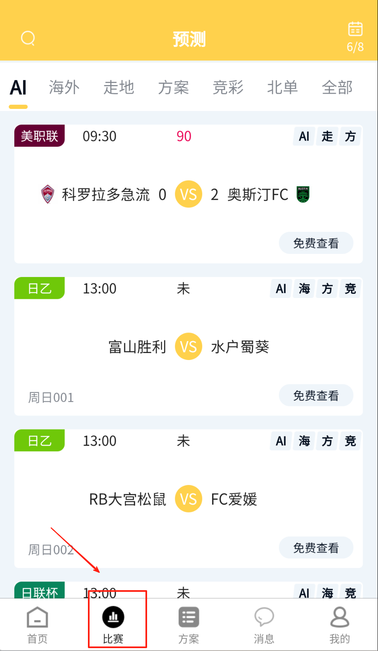378x651 pixels.
Task: Click the 美职联 league tag
Action: tap(39, 136)
